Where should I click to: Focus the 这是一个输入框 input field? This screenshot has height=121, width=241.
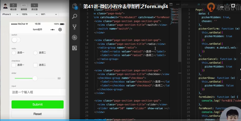click(x=38, y=92)
